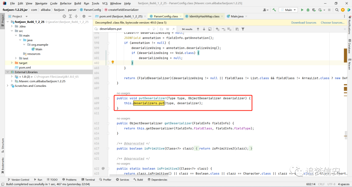Collapse the org.example package

tap(24, 45)
